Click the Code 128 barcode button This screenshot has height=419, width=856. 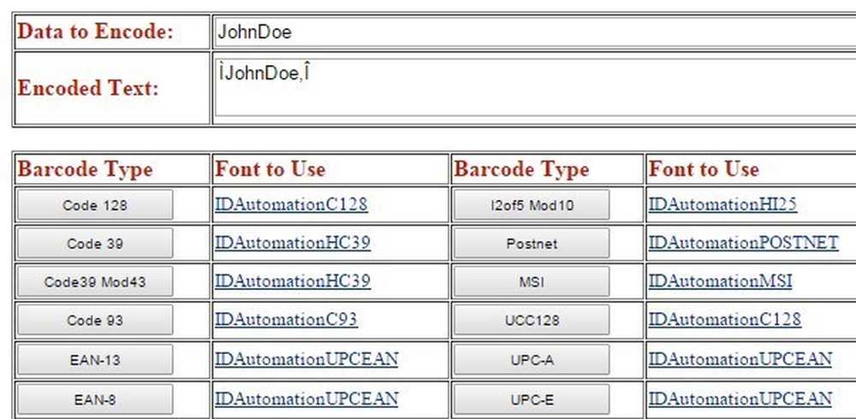pyautogui.click(x=95, y=205)
